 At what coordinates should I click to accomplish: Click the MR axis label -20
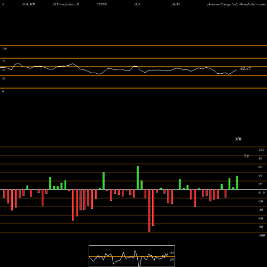pos(261,201)
